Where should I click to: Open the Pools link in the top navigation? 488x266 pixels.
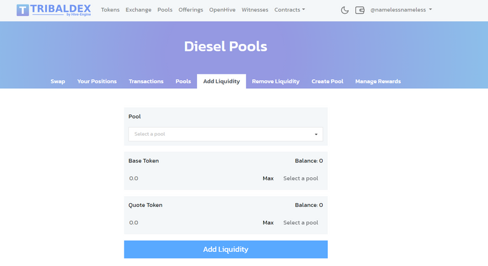[165, 10]
